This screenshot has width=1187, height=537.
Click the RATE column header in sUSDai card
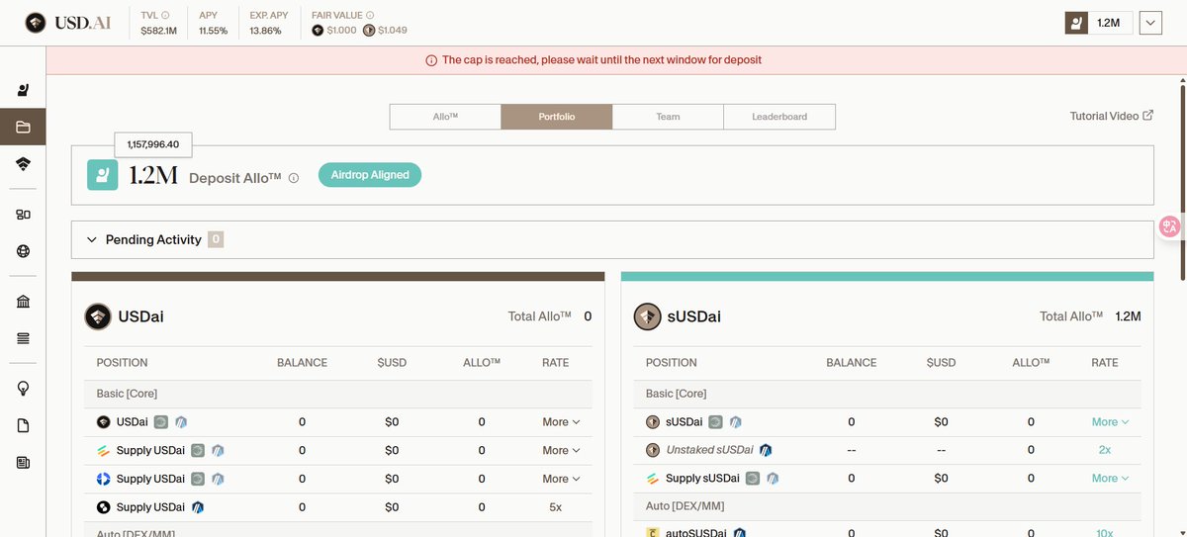[x=1104, y=363]
